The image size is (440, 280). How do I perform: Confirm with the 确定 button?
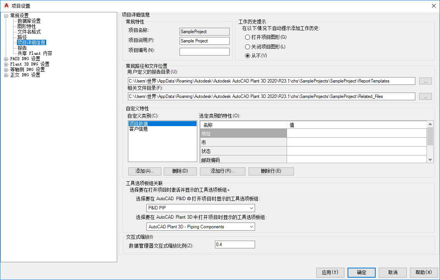[x=361, y=272]
